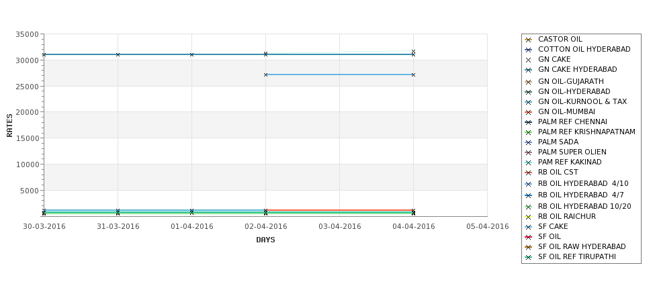Click the CASTOR OIL legend marker icon
The height and width of the screenshot is (288, 655).
(x=529, y=40)
